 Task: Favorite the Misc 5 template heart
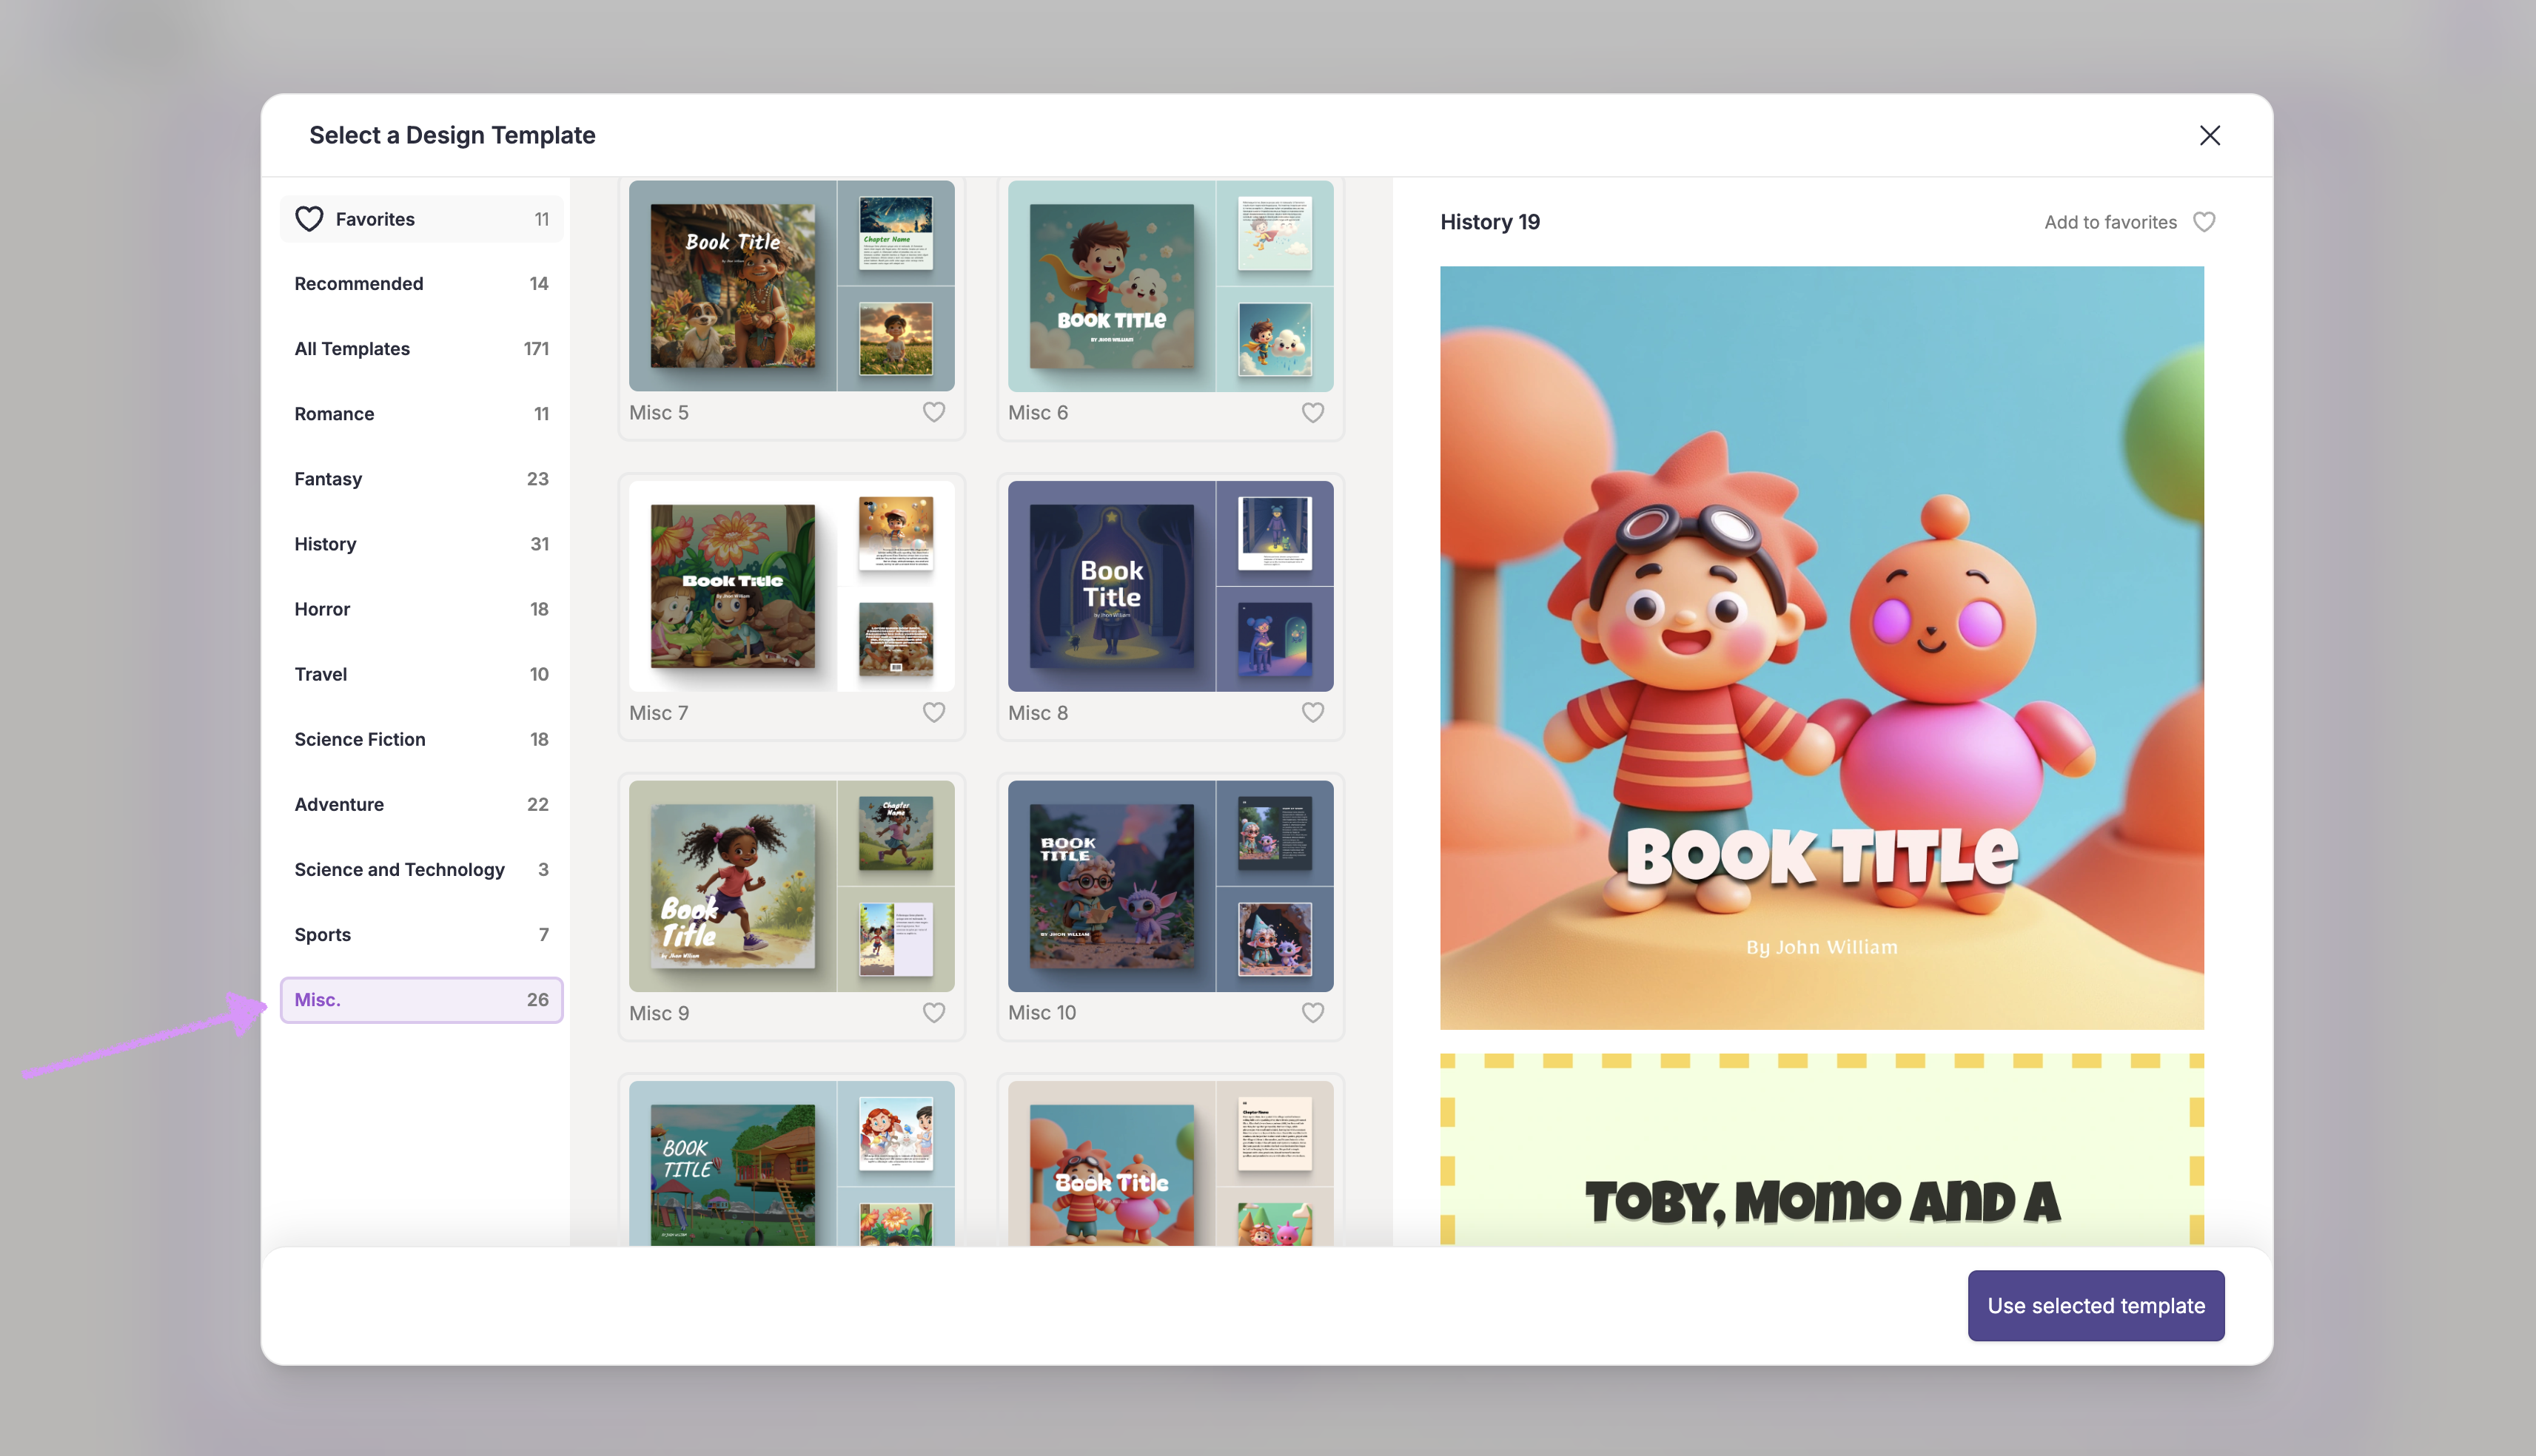click(933, 412)
